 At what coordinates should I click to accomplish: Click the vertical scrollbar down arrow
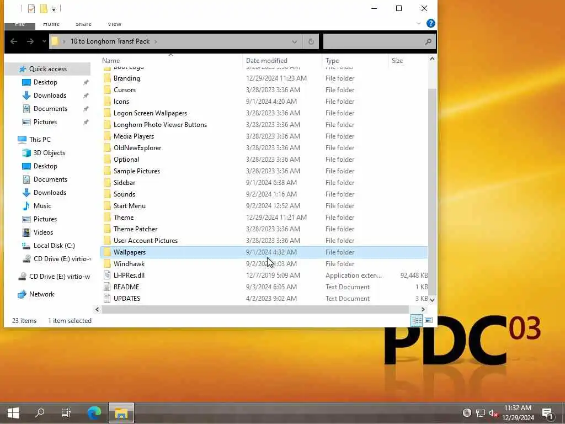432,300
